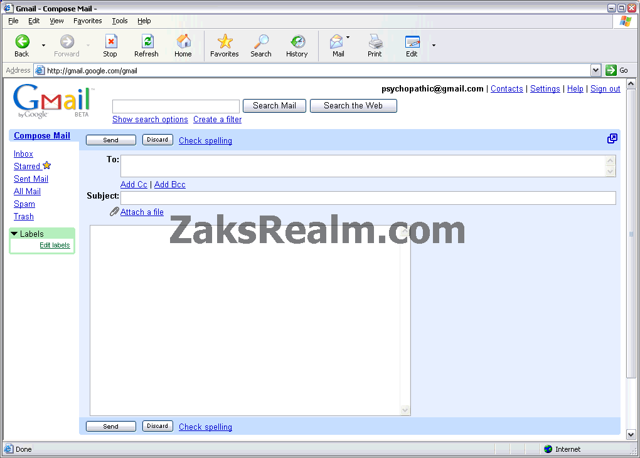This screenshot has height=458, width=640.
Task: Click in the mail search box
Action: tap(176, 107)
